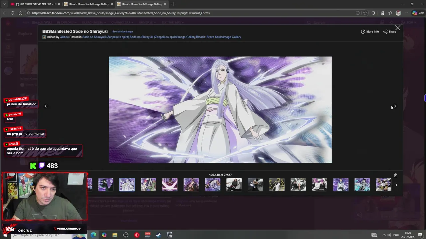Open the taskbar clock showing 14:20

[x=408, y=235]
